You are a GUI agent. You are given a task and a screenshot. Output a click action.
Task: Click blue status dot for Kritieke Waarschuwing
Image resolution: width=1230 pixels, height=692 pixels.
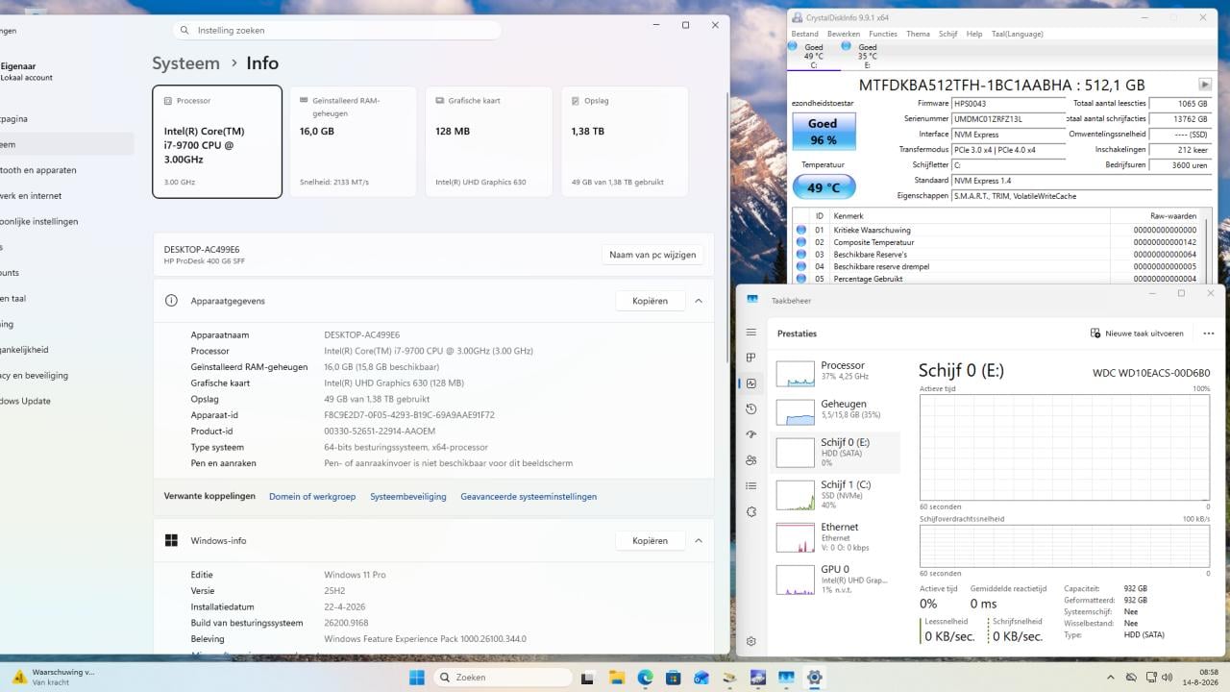coord(801,230)
